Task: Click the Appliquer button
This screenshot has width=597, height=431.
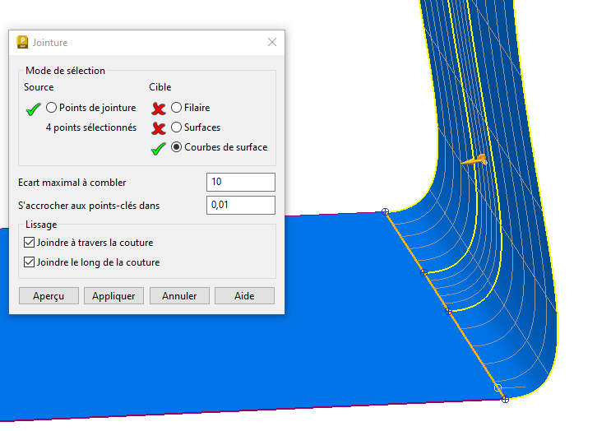Action: pos(114,296)
